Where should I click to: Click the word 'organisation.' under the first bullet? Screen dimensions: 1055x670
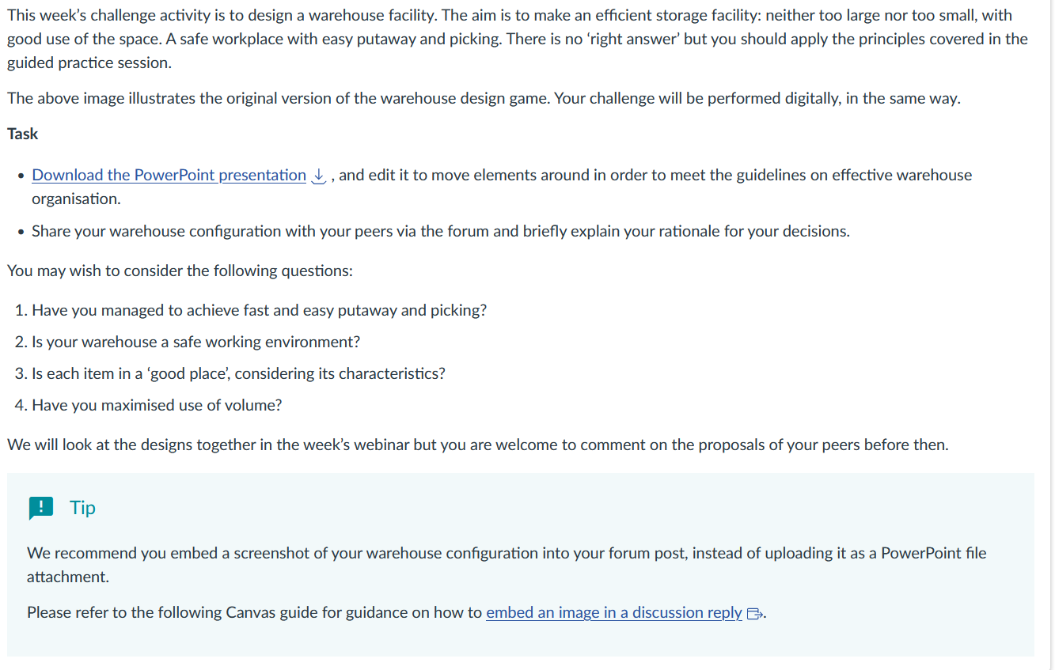76,199
